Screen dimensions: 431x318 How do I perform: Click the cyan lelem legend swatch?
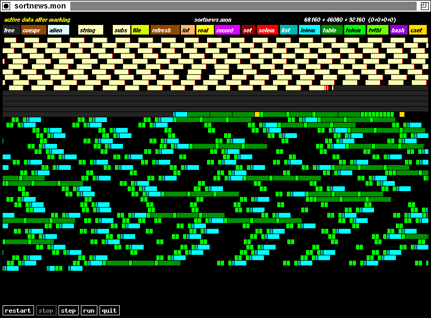tap(309, 30)
